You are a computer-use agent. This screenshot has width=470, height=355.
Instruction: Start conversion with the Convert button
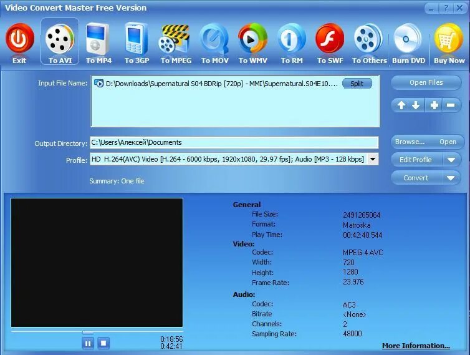(x=415, y=178)
